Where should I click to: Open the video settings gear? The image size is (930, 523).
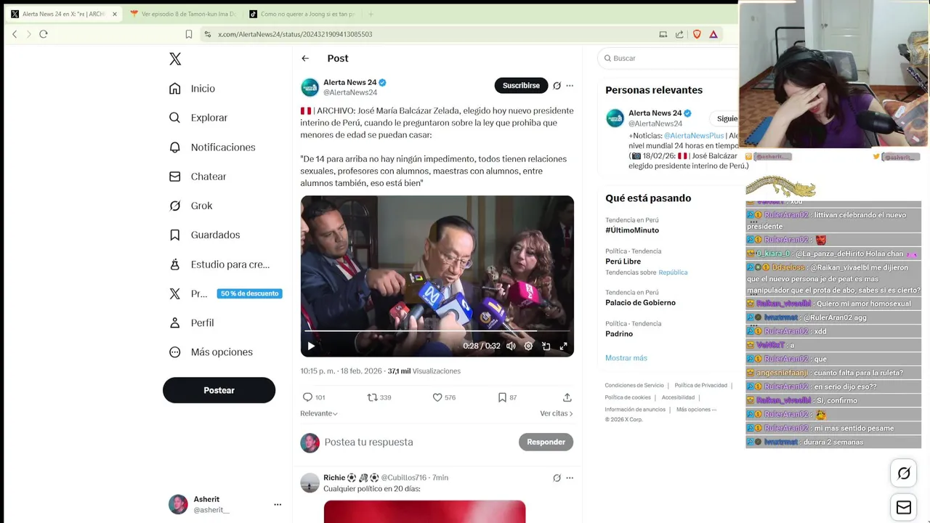528,346
